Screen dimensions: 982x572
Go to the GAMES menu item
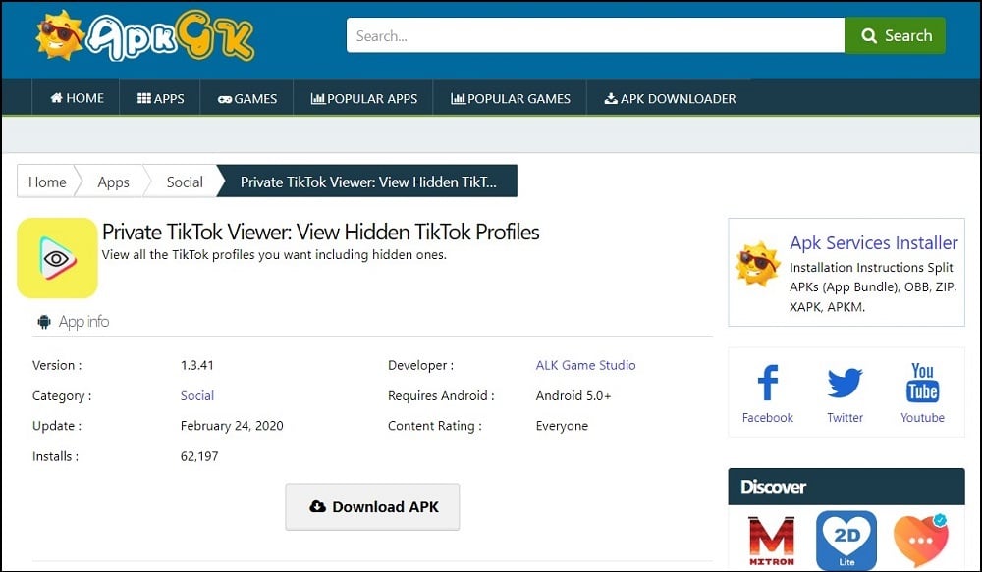[x=246, y=98]
